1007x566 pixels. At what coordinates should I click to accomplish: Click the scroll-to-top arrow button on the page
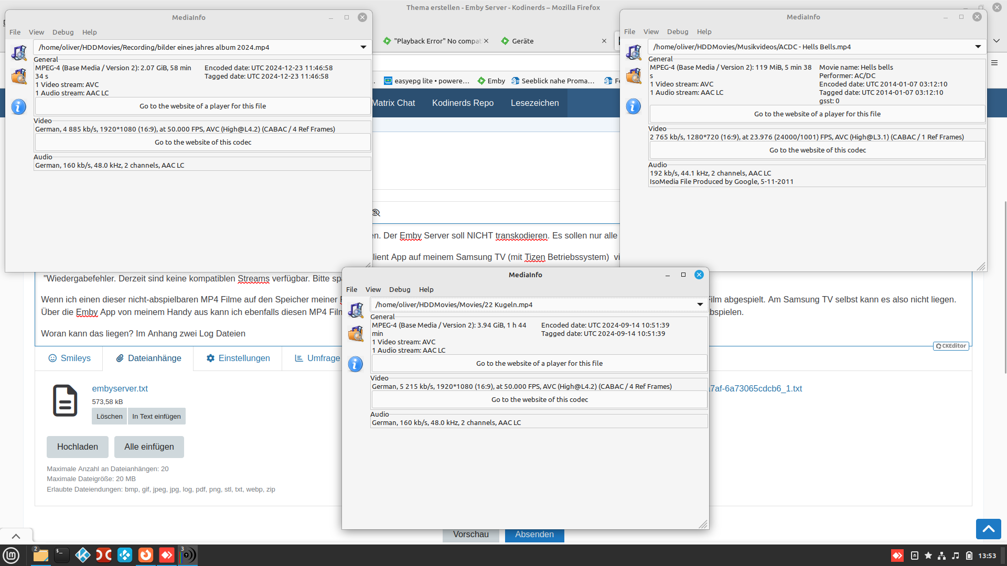click(989, 529)
